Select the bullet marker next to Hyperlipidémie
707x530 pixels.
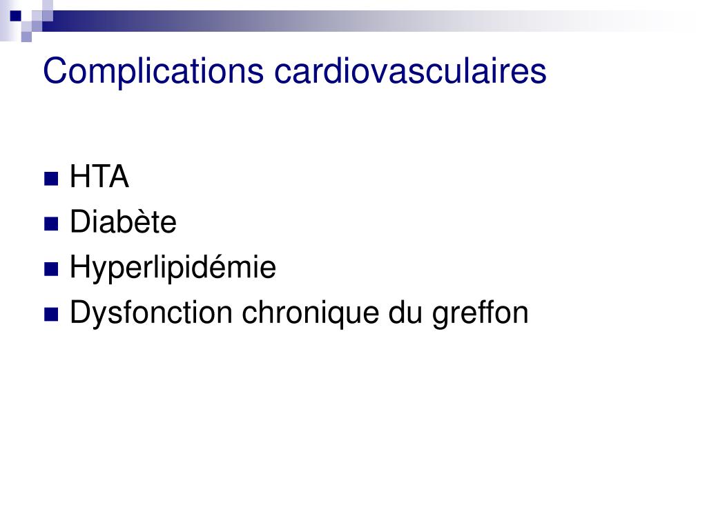tap(51, 269)
